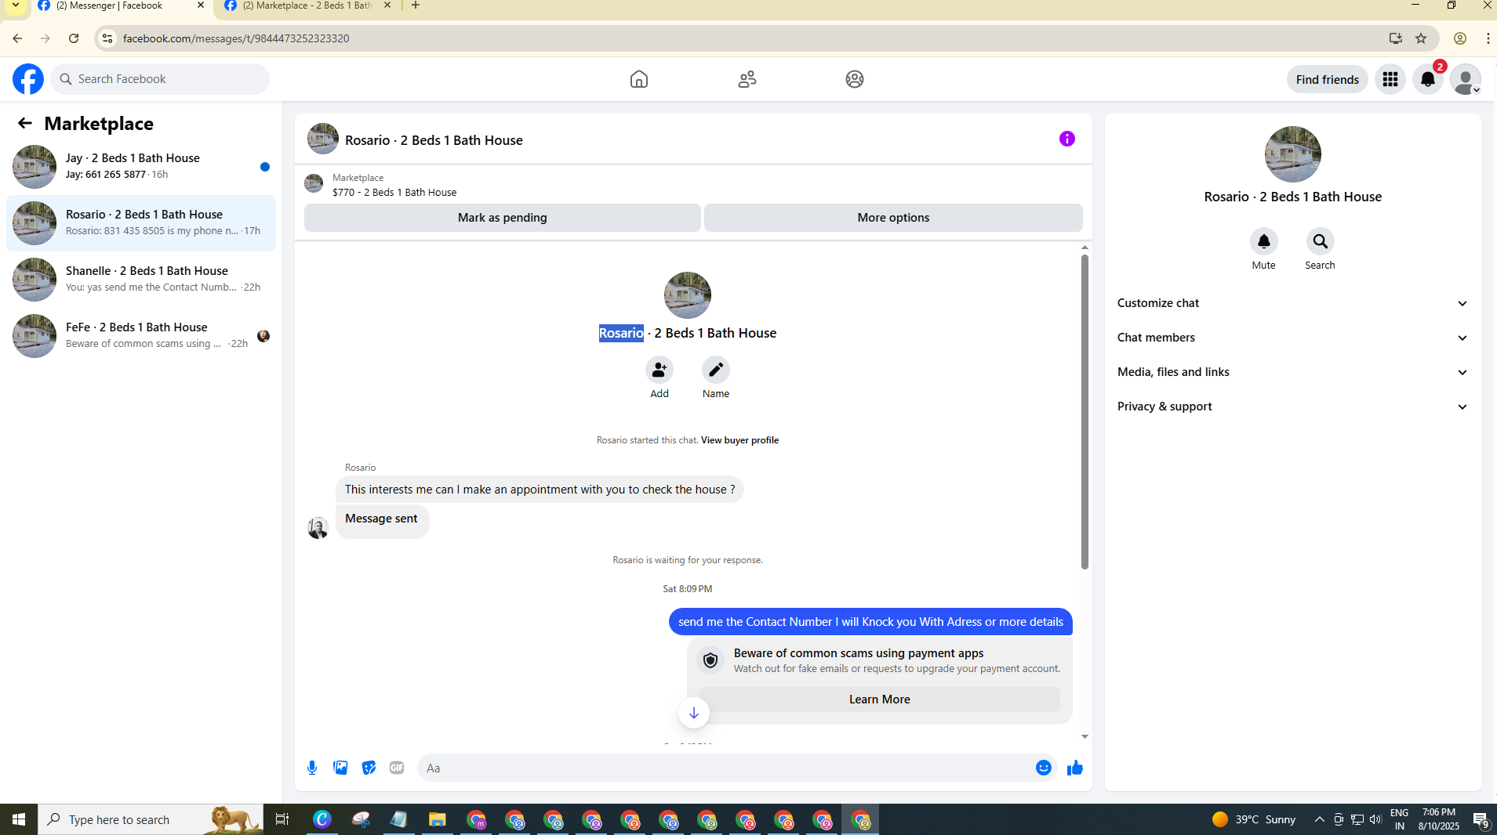Open a new browser tab
This screenshot has width=1497, height=835.
[416, 5]
